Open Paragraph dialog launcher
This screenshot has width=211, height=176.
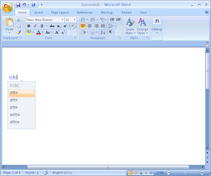tap(120, 37)
